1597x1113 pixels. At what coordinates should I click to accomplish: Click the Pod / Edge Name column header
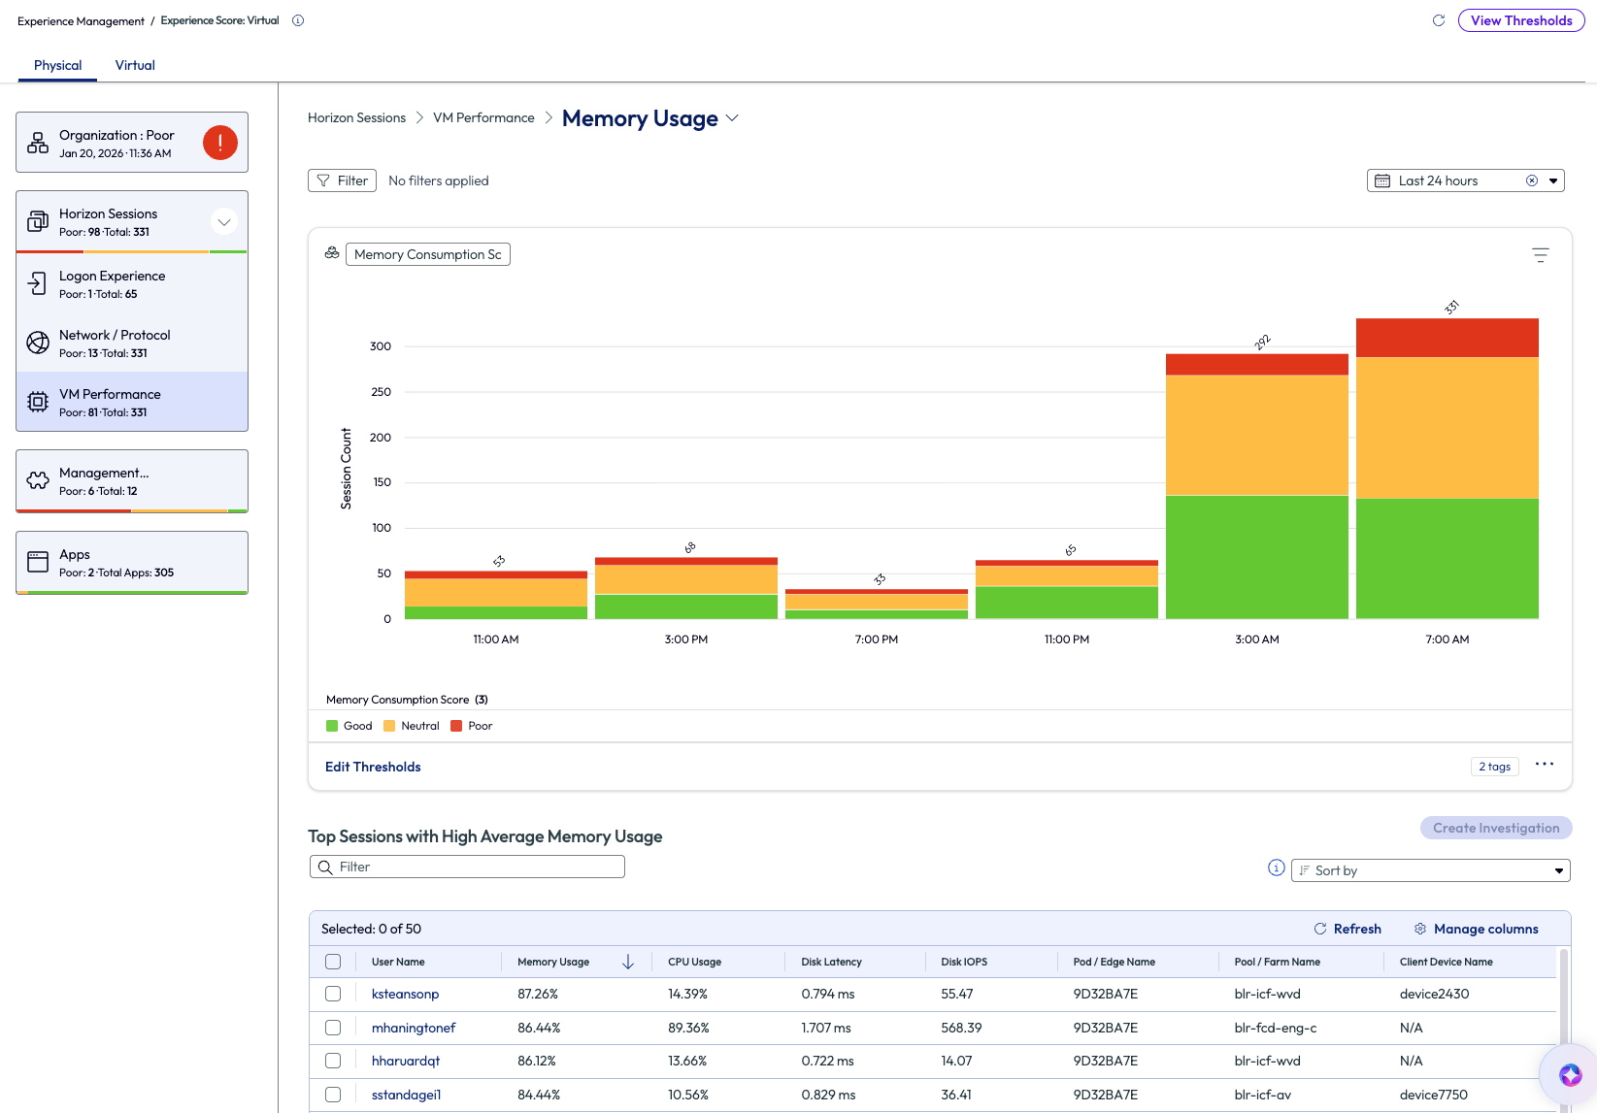pyautogui.click(x=1115, y=962)
